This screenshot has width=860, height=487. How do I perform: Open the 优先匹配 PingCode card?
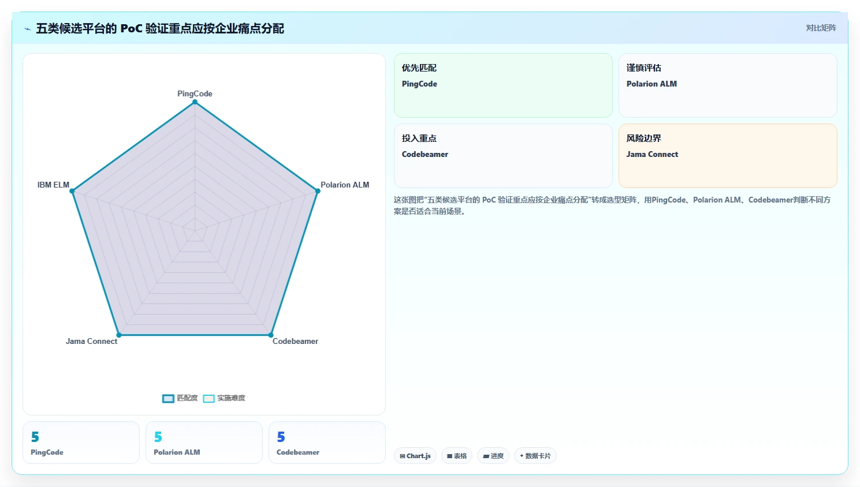[x=503, y=85]
